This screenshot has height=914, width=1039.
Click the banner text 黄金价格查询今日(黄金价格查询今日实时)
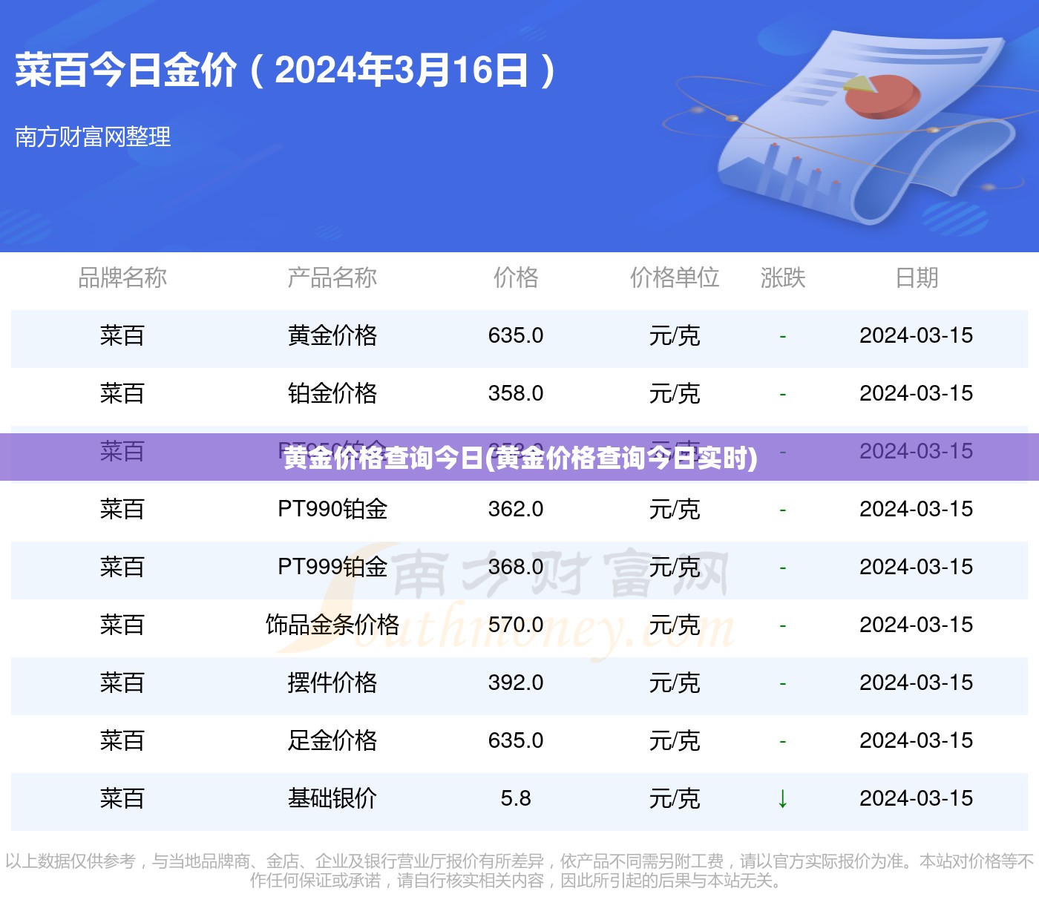point(520,458)
